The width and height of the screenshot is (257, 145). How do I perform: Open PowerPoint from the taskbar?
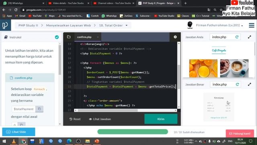point(97,141)
